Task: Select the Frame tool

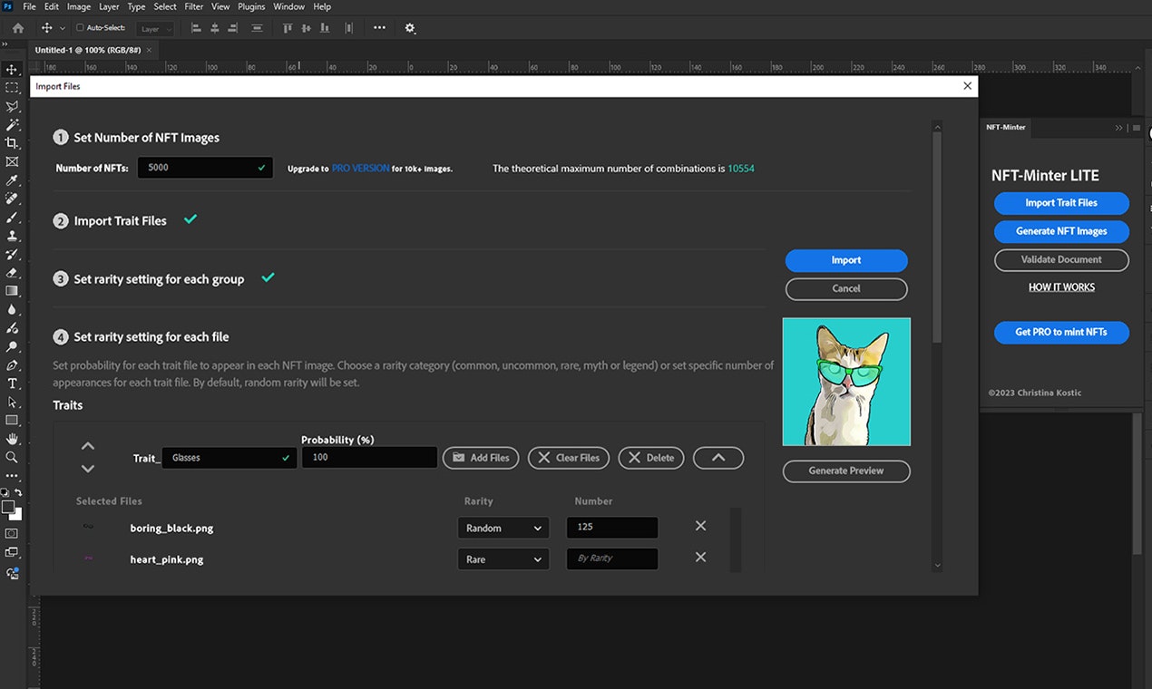Action: tap(12, 161)
